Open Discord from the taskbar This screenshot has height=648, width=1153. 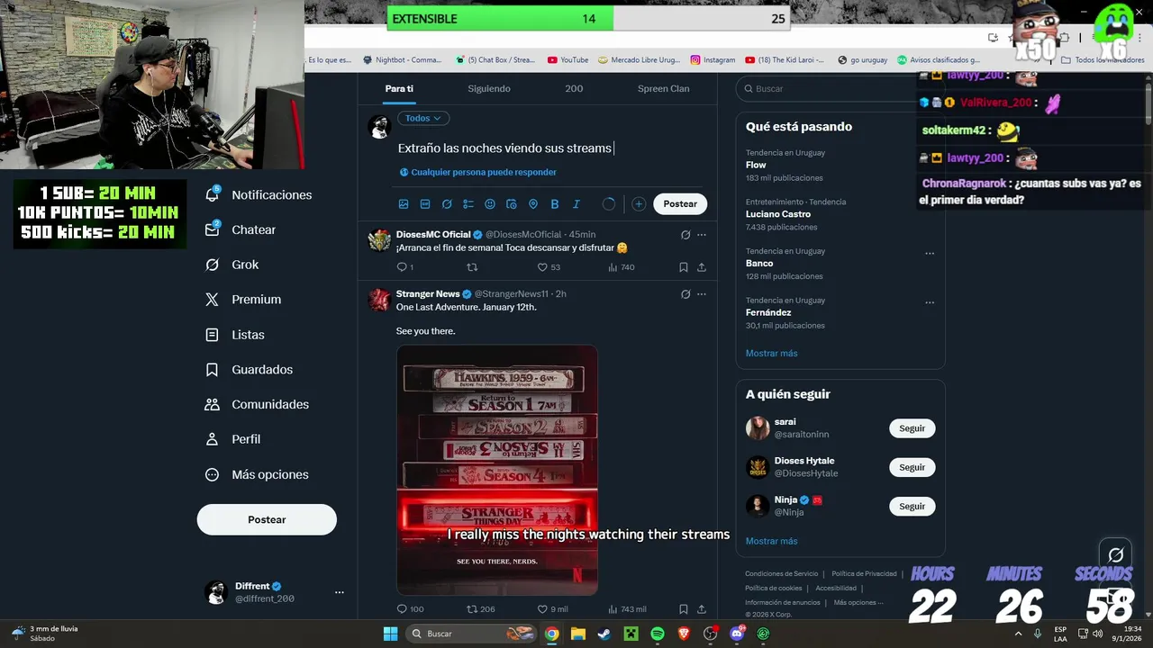pyautogui.click(x=737, y=634)
